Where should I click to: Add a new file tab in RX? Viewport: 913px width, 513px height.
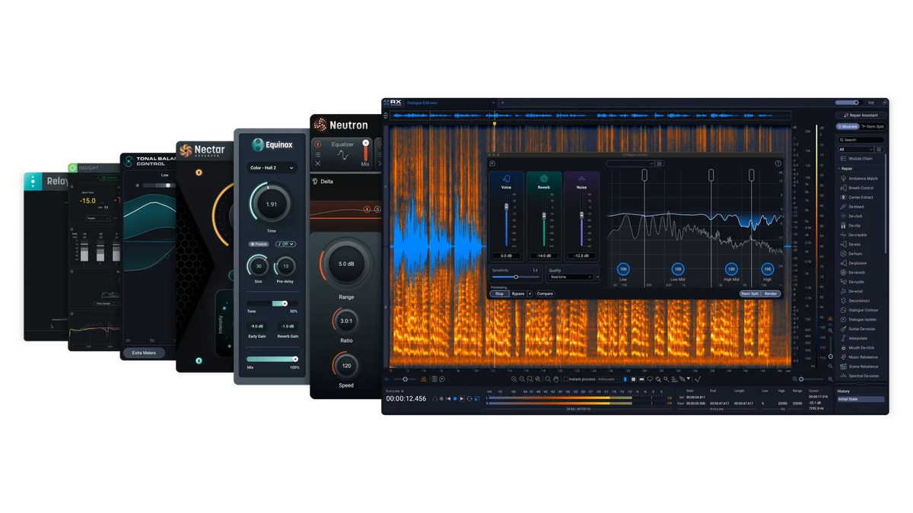[502, 103]
